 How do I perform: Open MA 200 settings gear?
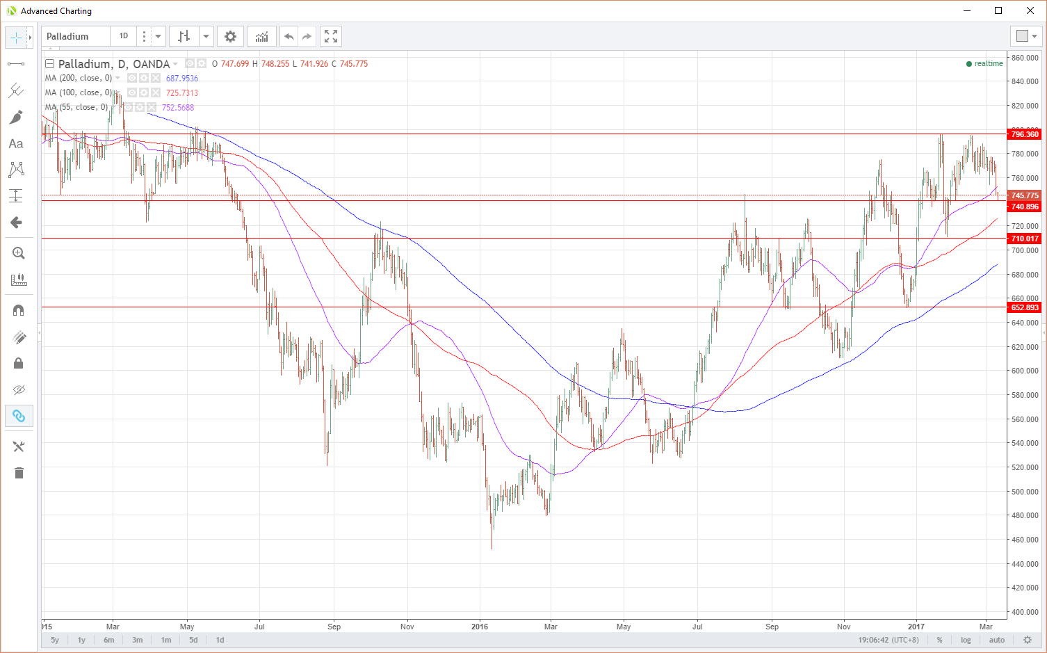144,78
